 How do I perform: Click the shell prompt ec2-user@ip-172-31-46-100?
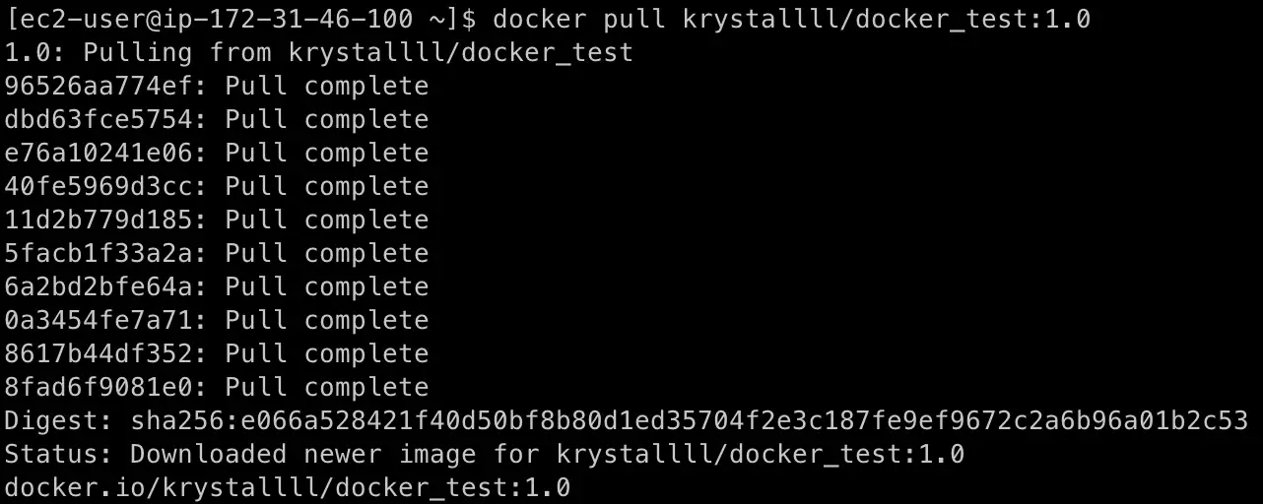(240, 19)
